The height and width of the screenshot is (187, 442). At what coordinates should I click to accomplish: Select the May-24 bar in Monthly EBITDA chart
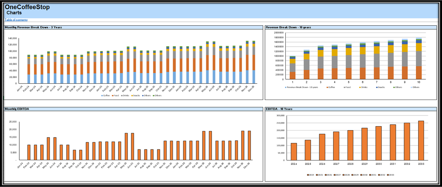pos(48,149)
